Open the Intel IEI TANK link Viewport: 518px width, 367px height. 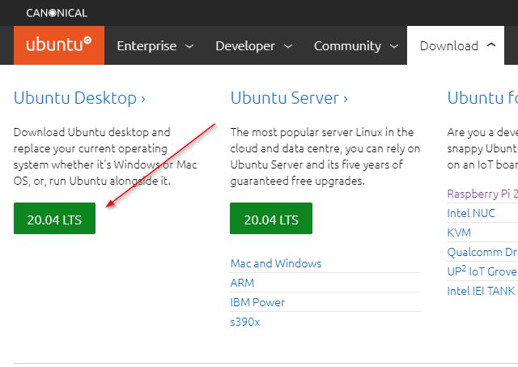481,291
